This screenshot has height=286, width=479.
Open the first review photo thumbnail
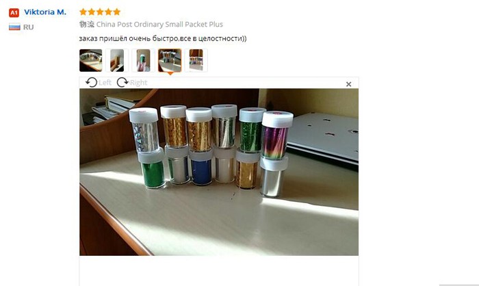click(x=91, y=60)
